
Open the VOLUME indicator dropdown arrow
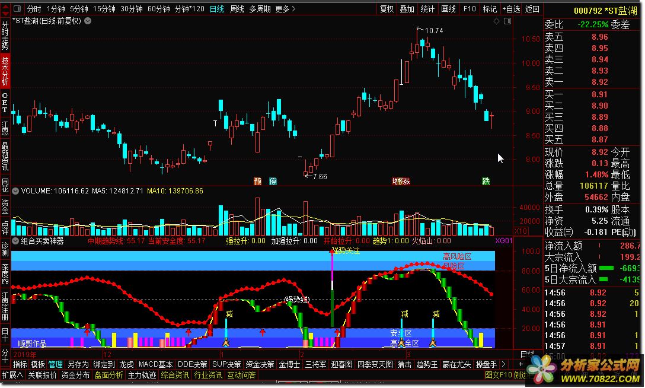tap(15, 191)
